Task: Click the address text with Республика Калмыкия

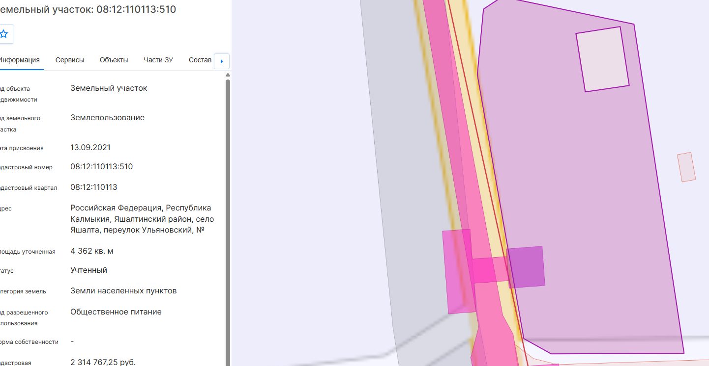Action: coord(142,219)
